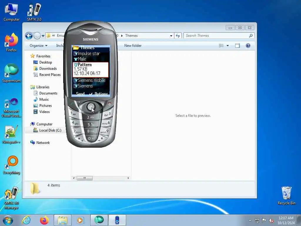
Task: Show hidden system tray icons
Action: (x=250, y=221)
